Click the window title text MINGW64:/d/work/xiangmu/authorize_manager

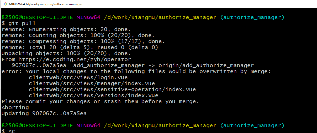click(x=46, y=4)
